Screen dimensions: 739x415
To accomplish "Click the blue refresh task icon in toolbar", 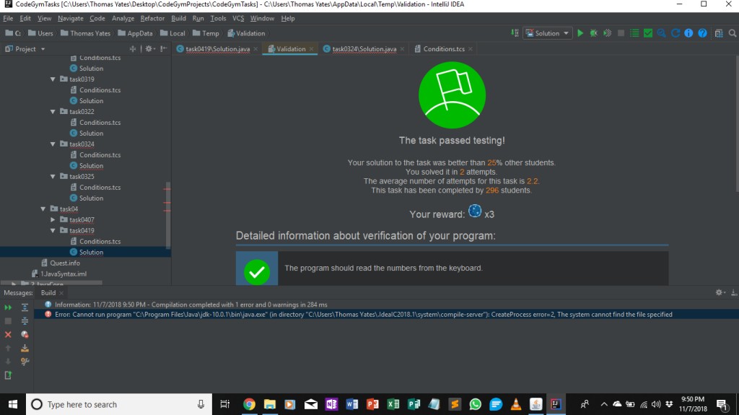I will [675, 33].
